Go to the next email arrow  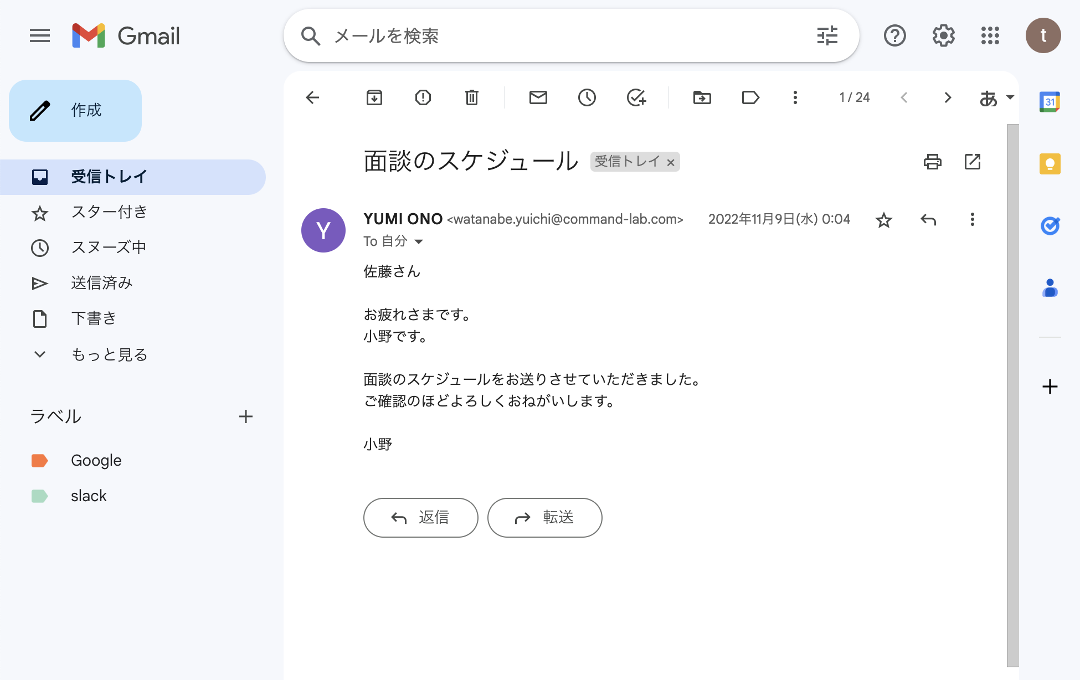pyautogui.click(x=948, y=97)
